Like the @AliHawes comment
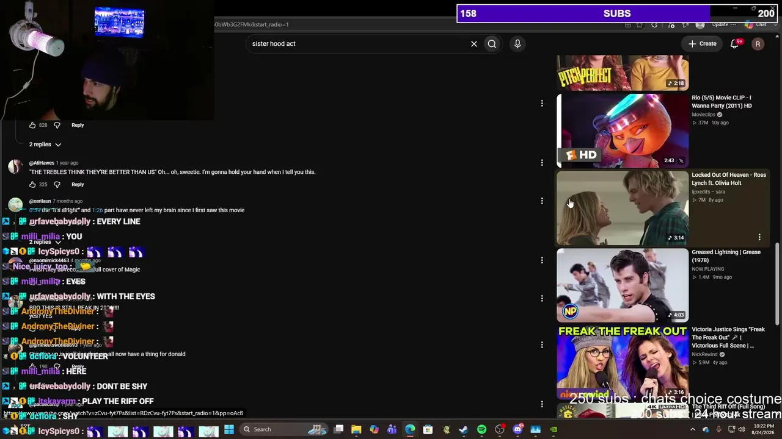Viewport: 782px width, 439px height. [32, 184]
